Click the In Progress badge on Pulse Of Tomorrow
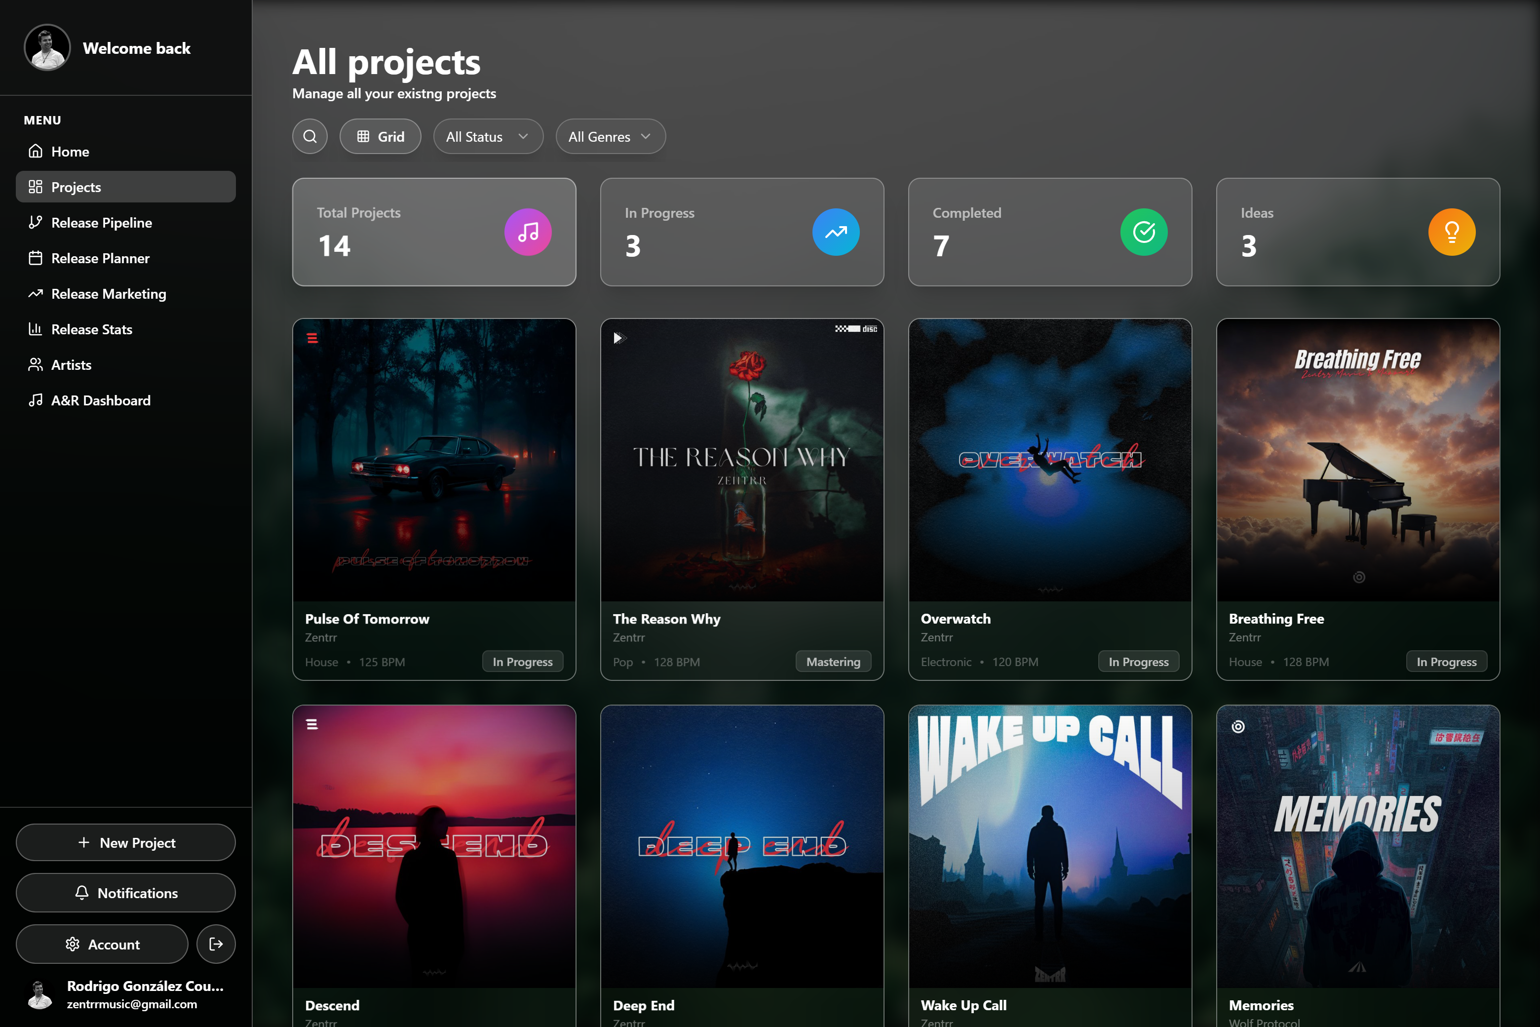The height and width of the screenshot is (1027, 1540). point(523,662)
